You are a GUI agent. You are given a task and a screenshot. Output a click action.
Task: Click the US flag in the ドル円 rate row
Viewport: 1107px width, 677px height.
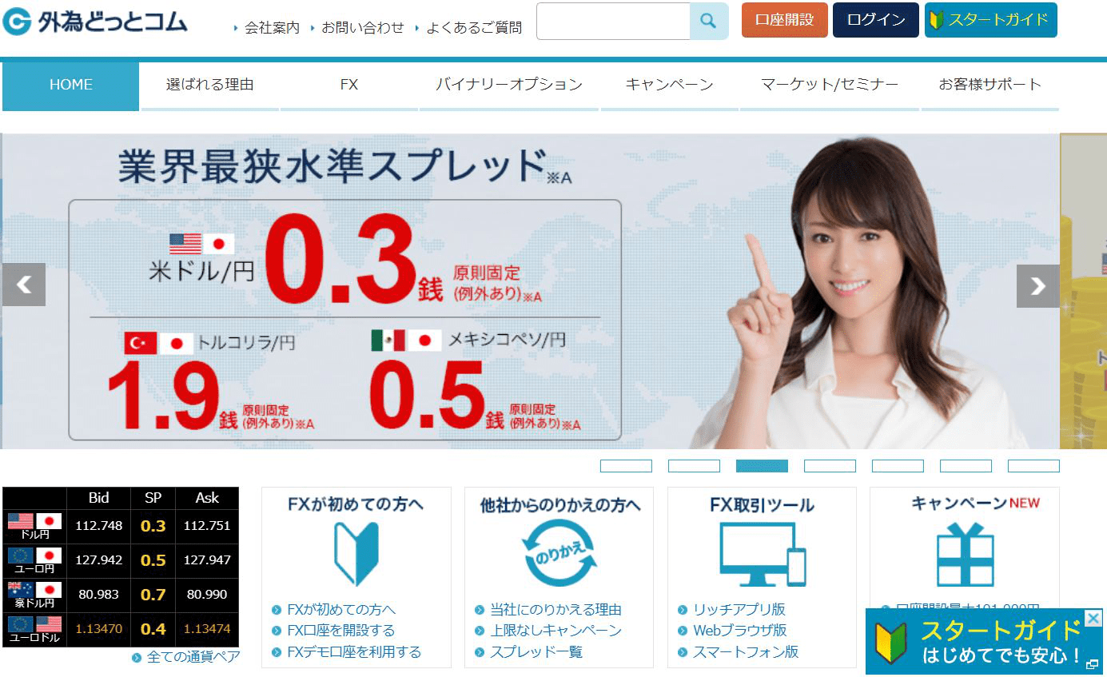click(x=20, y=520)
